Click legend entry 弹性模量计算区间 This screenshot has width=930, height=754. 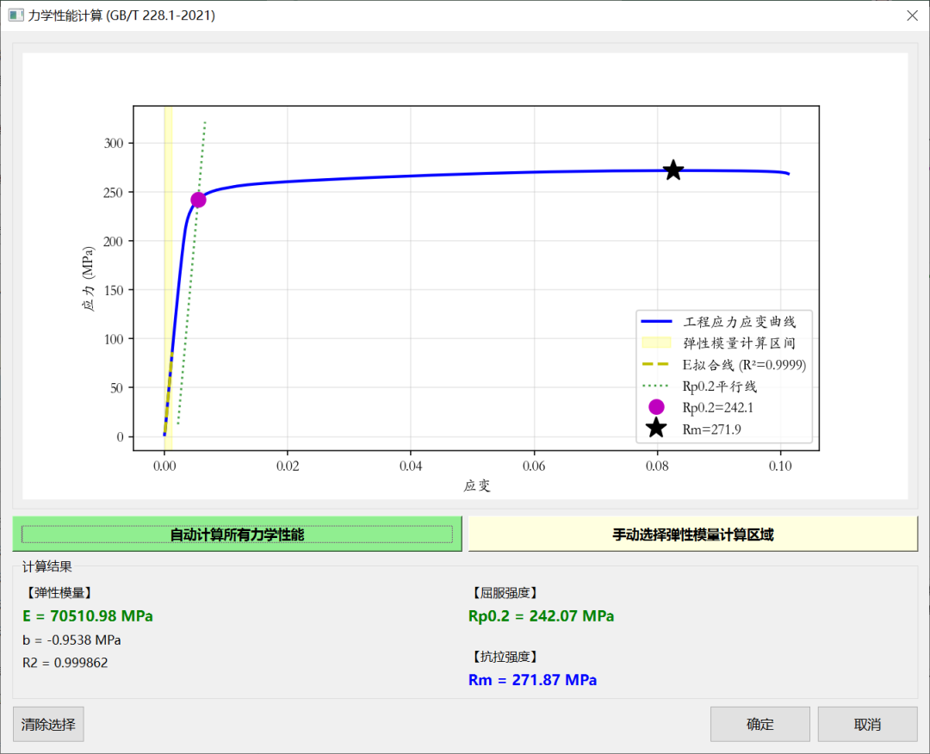point(718,343)
